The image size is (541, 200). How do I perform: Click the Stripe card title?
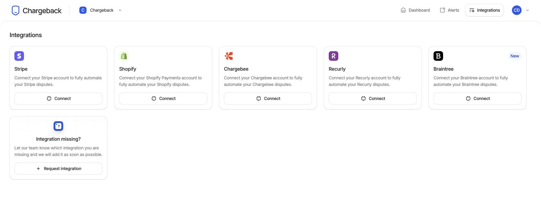[21, 69]
